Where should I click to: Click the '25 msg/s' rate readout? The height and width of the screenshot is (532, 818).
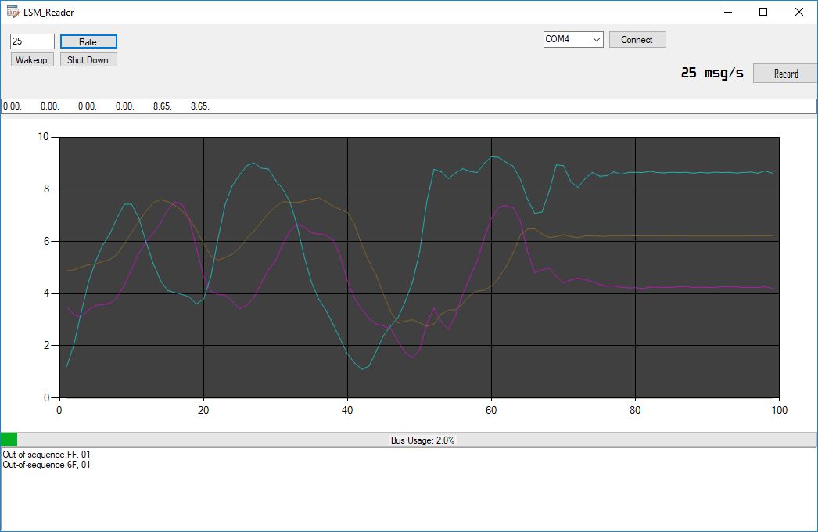tap(712, 73)
